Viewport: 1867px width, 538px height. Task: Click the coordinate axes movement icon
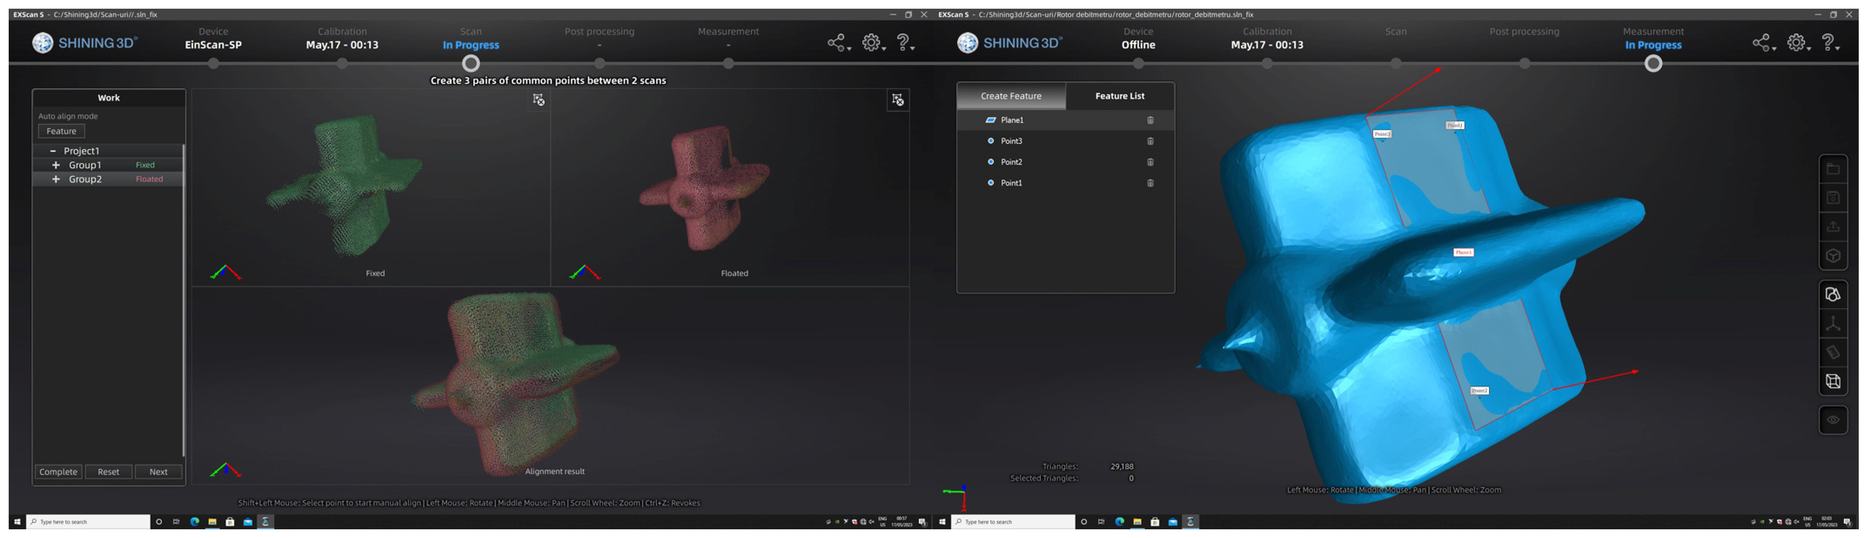pos(1832,324)
